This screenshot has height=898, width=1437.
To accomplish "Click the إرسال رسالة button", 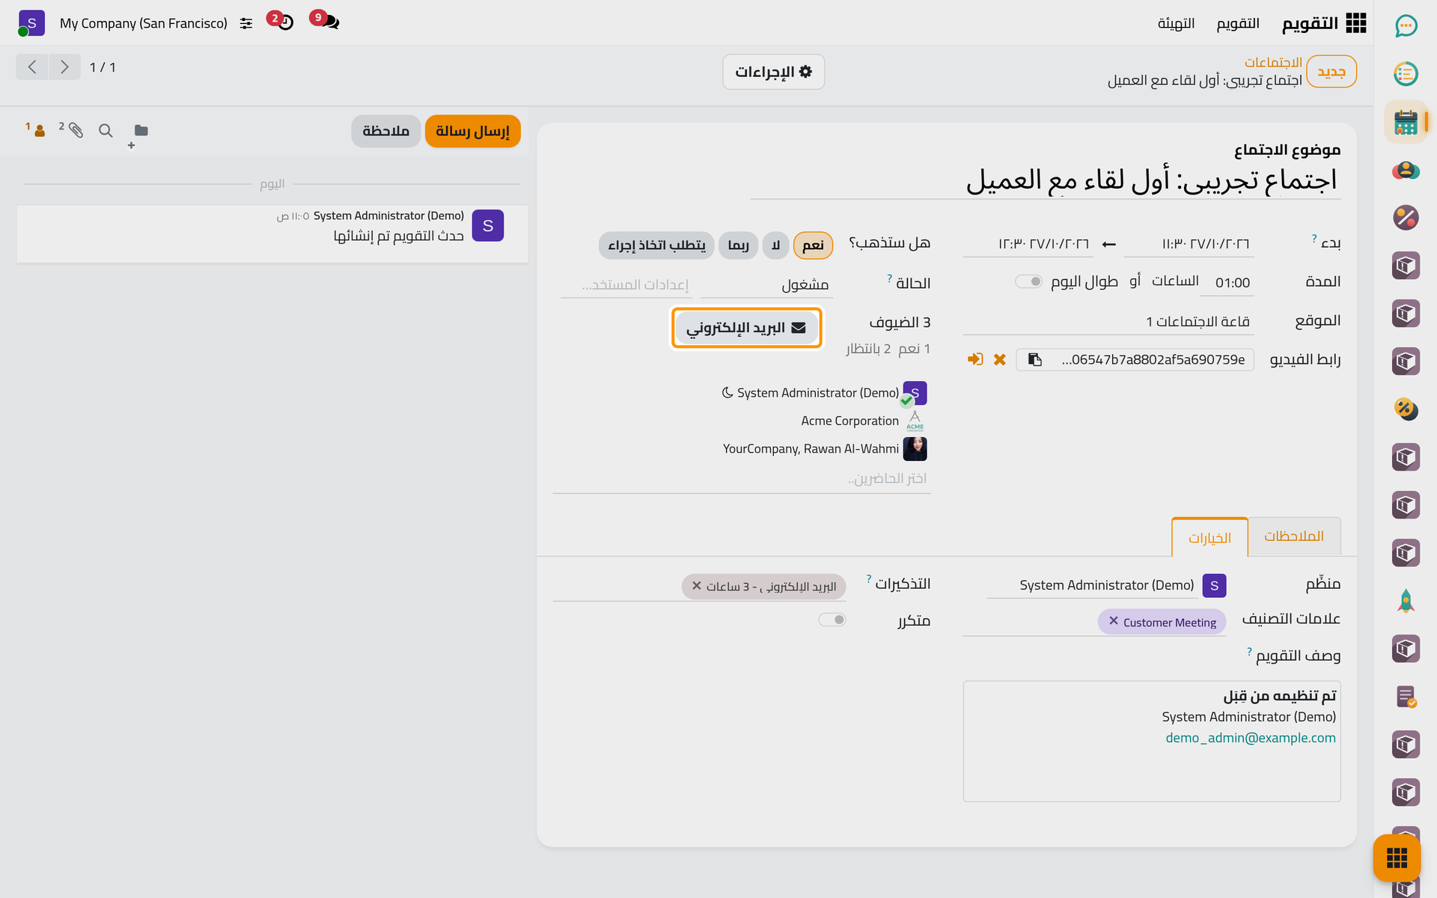I will click(473, 131).
